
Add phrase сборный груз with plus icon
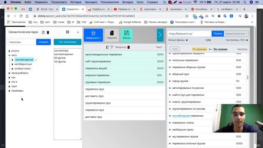170,74
